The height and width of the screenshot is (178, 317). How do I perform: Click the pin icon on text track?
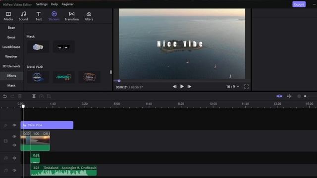[x=5, y=125]
